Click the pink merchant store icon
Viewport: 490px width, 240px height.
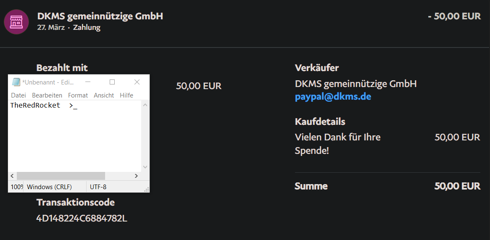click(x=16, y=22)
